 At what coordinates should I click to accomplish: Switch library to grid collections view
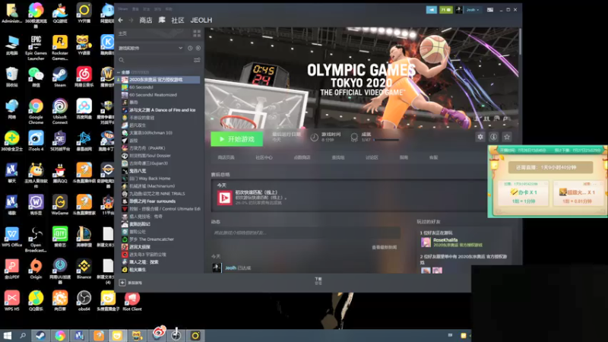tap(197, 33)
